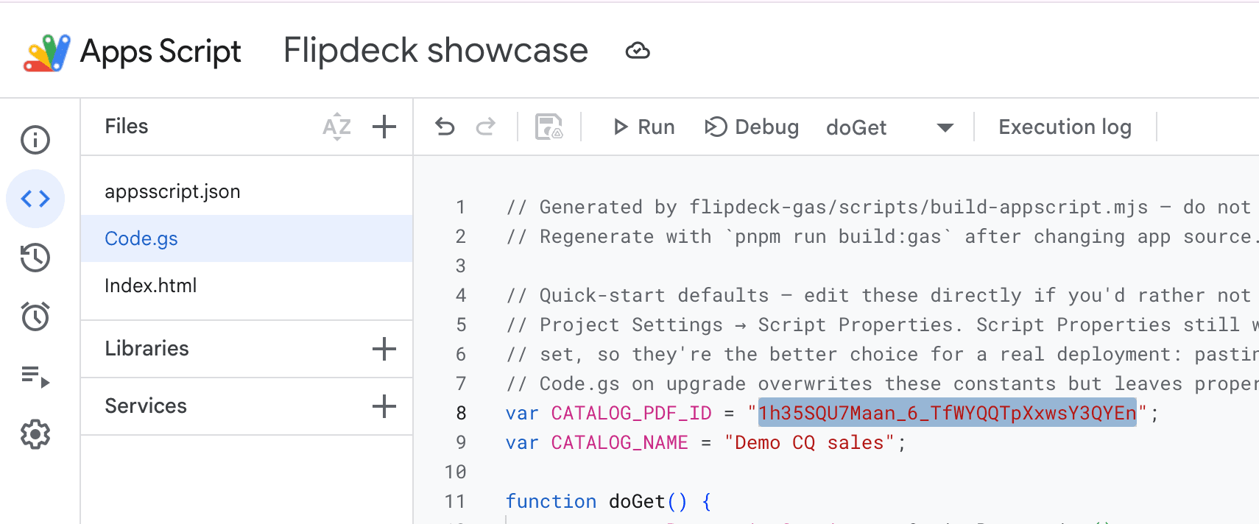1259x524 pixels.
Task: Click line number 8 in gutter
Action: click(461, 413)
